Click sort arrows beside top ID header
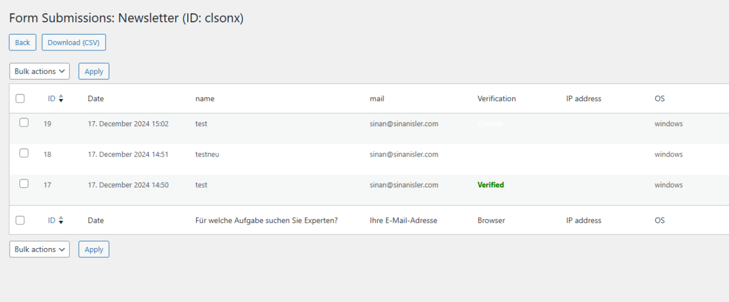 pos(61,99)
